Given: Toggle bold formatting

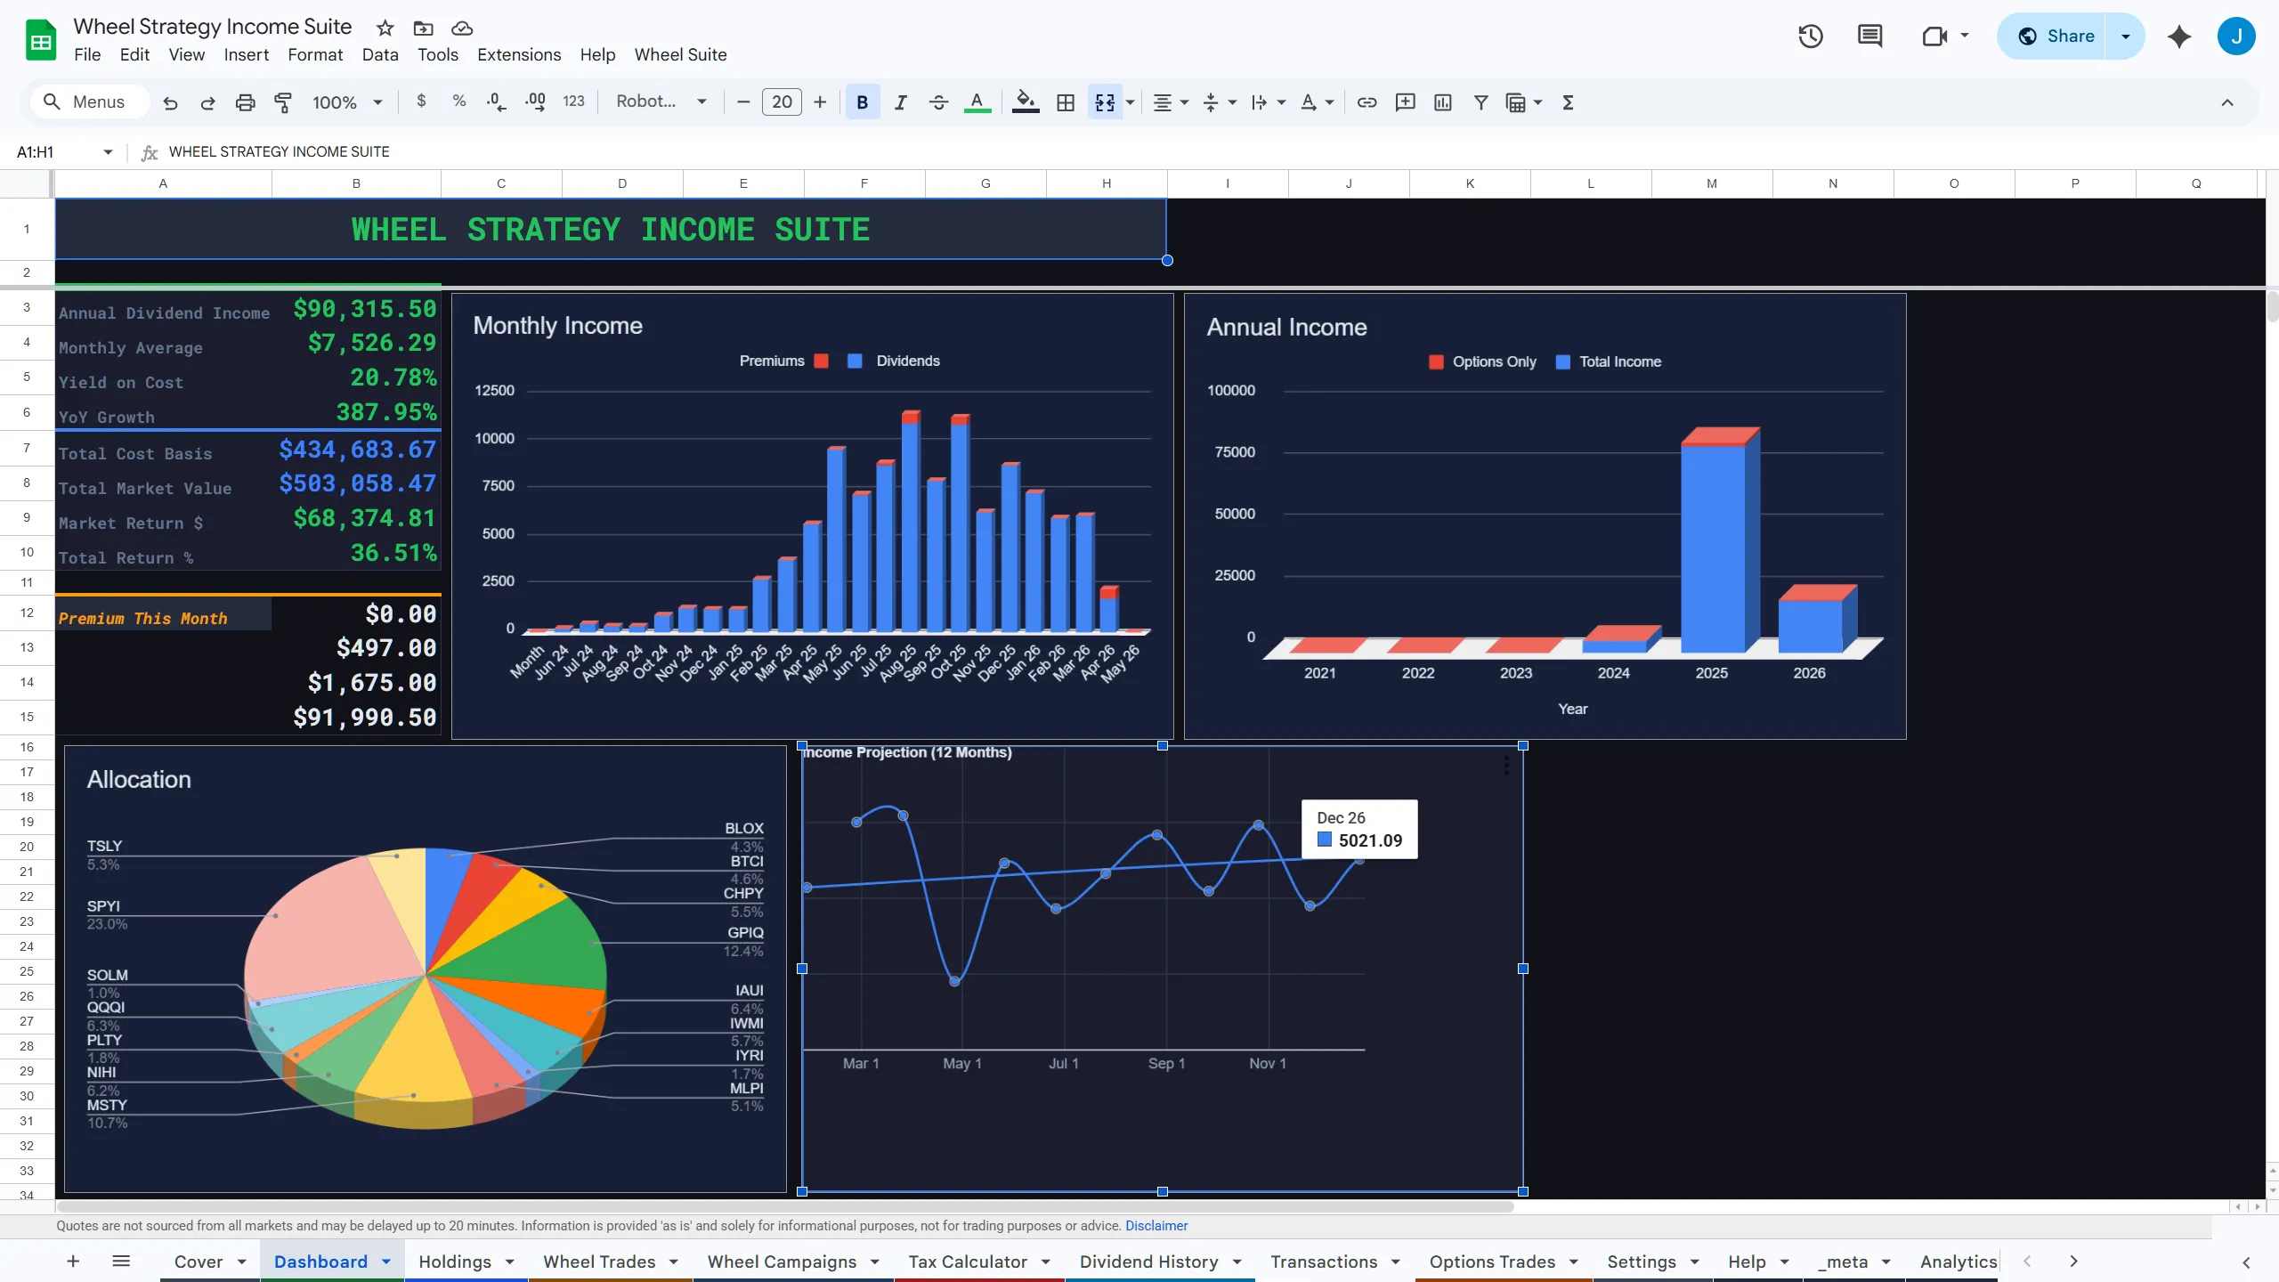Looking at the screenshot, I should point(862,102).
